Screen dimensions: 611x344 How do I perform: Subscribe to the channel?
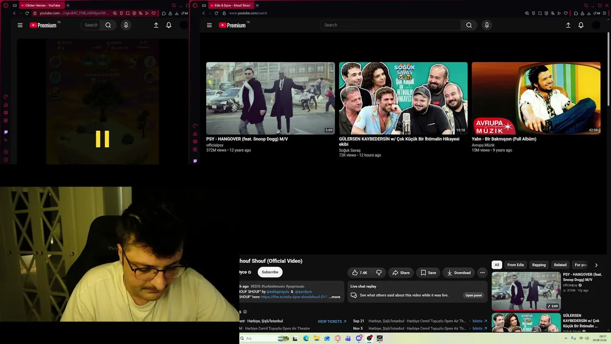270,272
